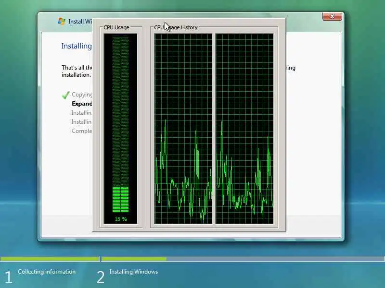Close the Install Windows dialog
This screenshot has height=288, width=385.
click(332, 16)
